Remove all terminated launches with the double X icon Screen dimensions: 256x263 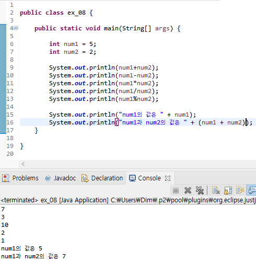[x=200, y=190]
